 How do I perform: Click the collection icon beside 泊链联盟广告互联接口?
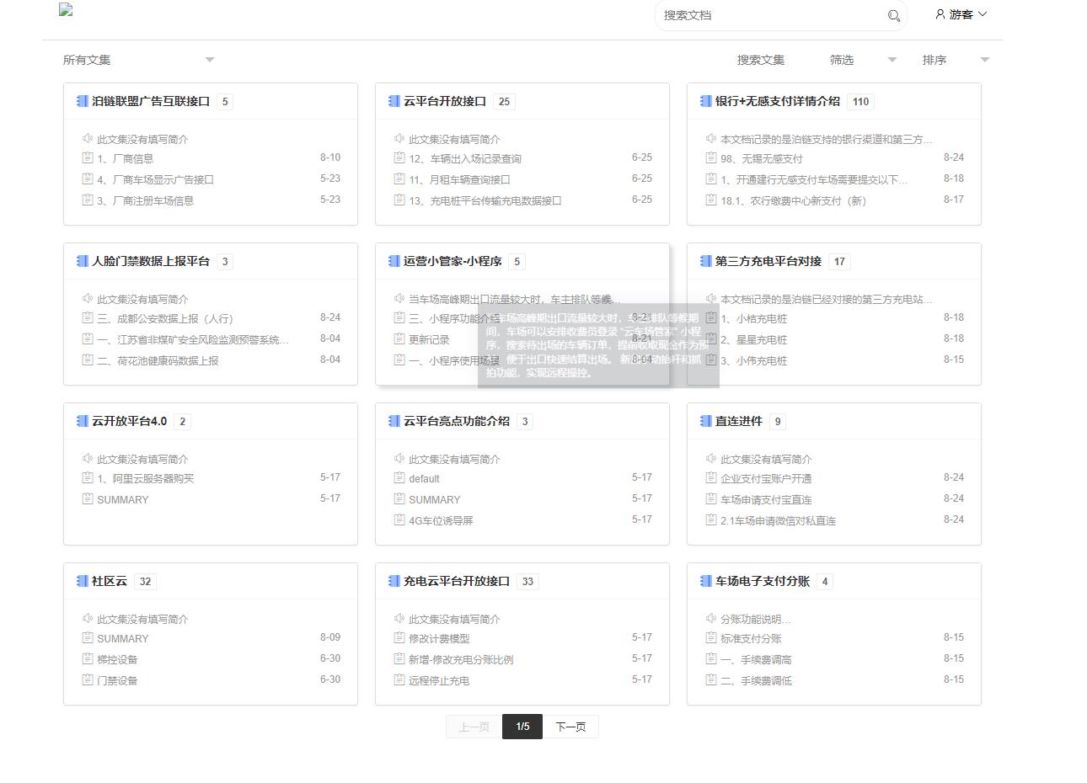pos(82,101)
